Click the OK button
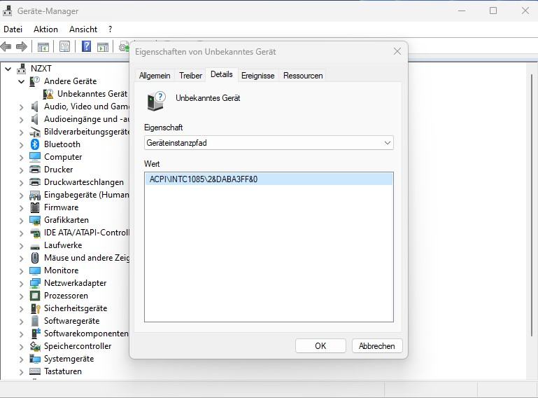Screen dimensions: 538x398 pyautogui.click(x=320, y=345)
